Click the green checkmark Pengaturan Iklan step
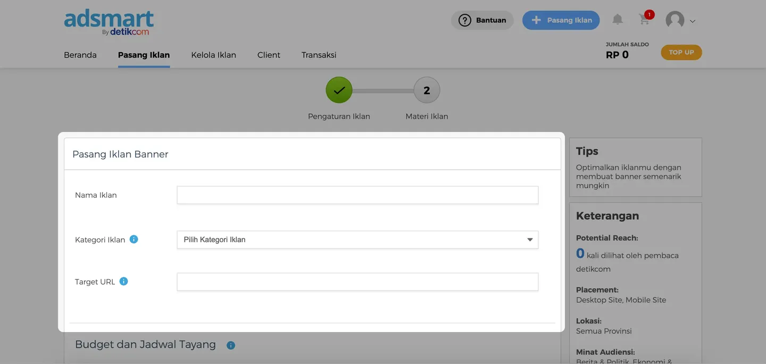This screenshot has width=766, height=364. [x=339, y=90]
